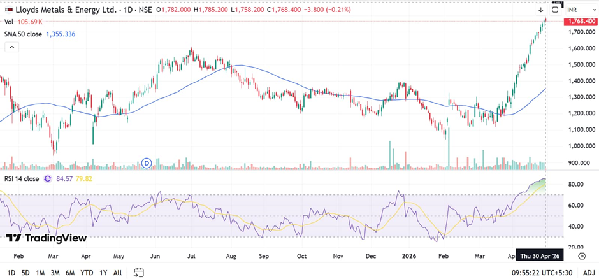
Task: Click the down arrow icon near INR
Action: (541, 10)
